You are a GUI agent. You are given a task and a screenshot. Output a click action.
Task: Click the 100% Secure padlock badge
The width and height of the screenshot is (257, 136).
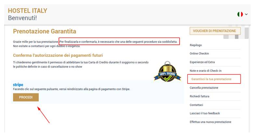point(167,71)
